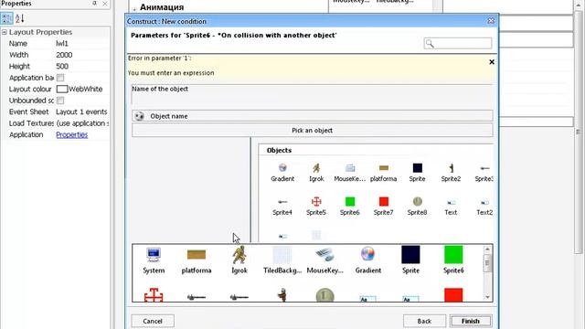This screenshot has height=329, width=585.
Task: Choose System in the bottom object picker
Action: (x=154, y=260)
